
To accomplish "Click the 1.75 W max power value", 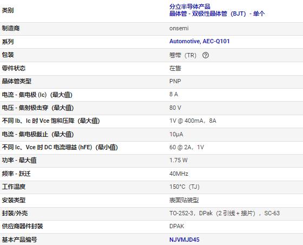I will point(179,160).
